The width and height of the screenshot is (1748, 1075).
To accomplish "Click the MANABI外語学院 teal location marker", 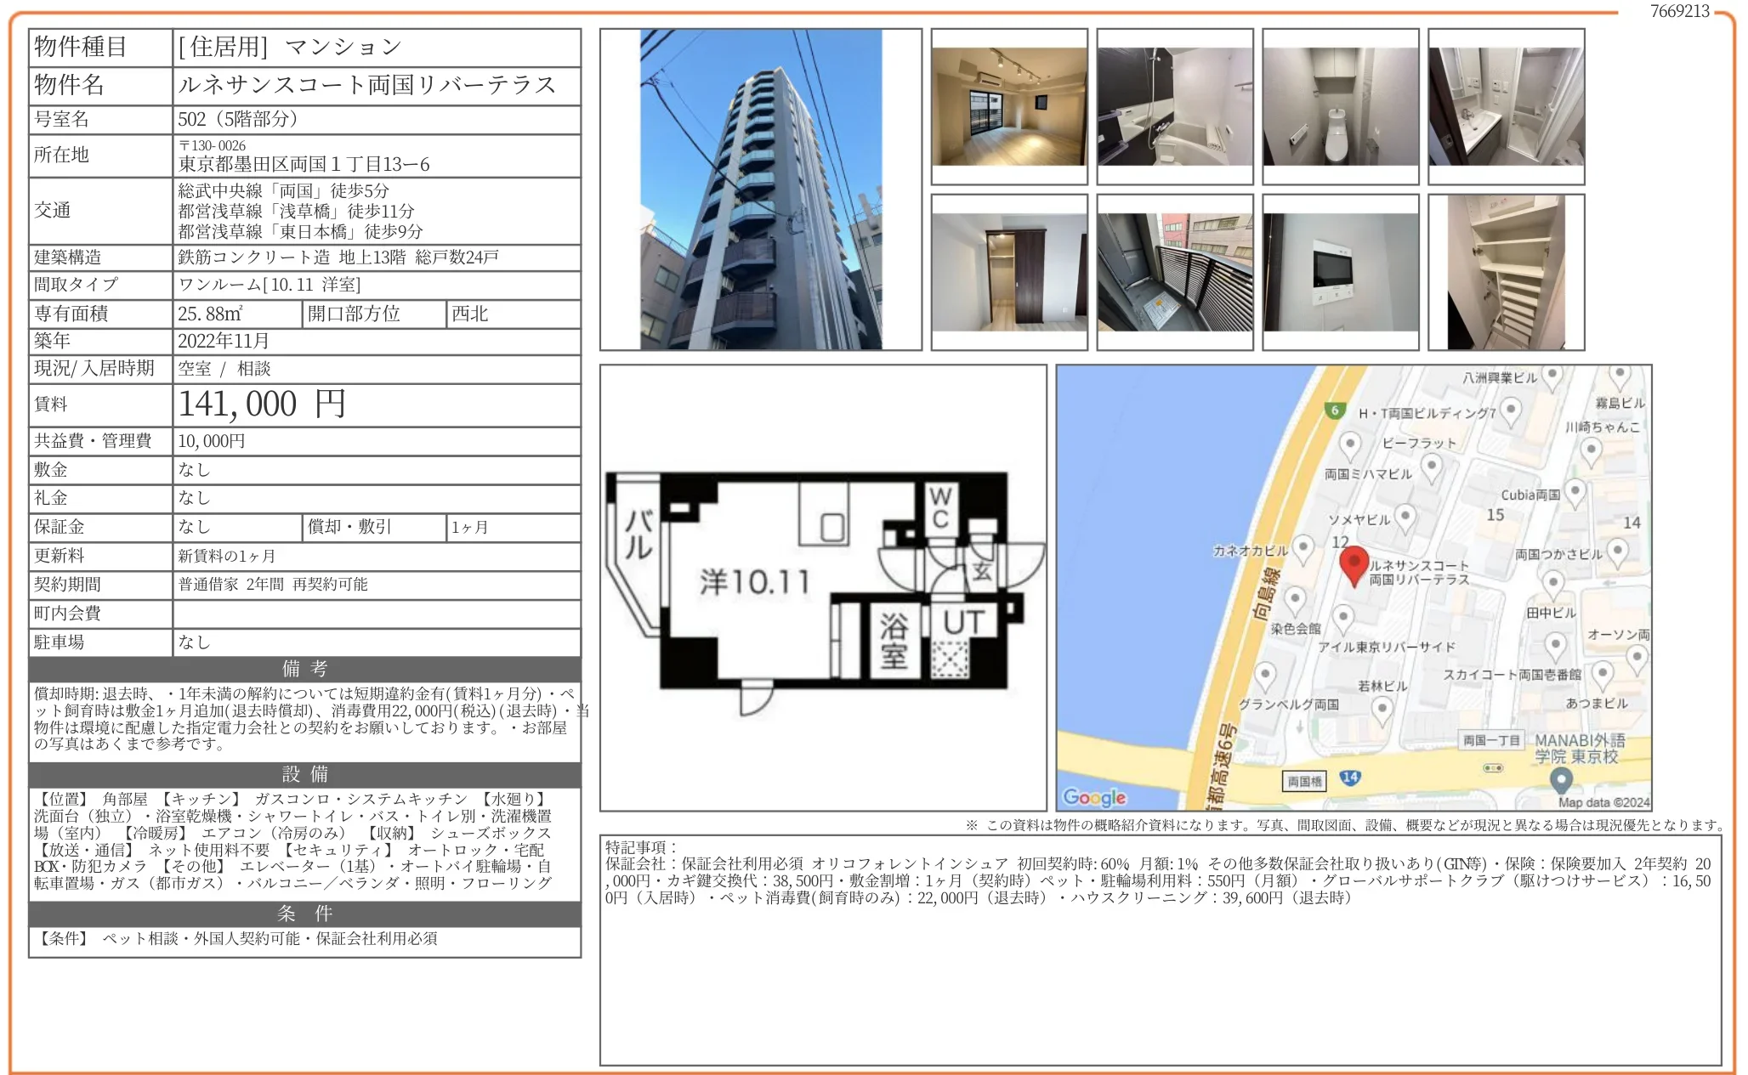I will [x=1560, y=778].
